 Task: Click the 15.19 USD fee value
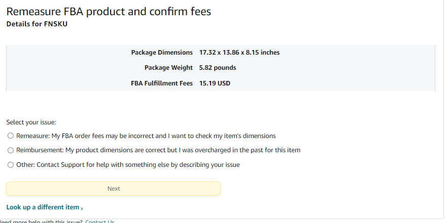click(x=215, y=83)
